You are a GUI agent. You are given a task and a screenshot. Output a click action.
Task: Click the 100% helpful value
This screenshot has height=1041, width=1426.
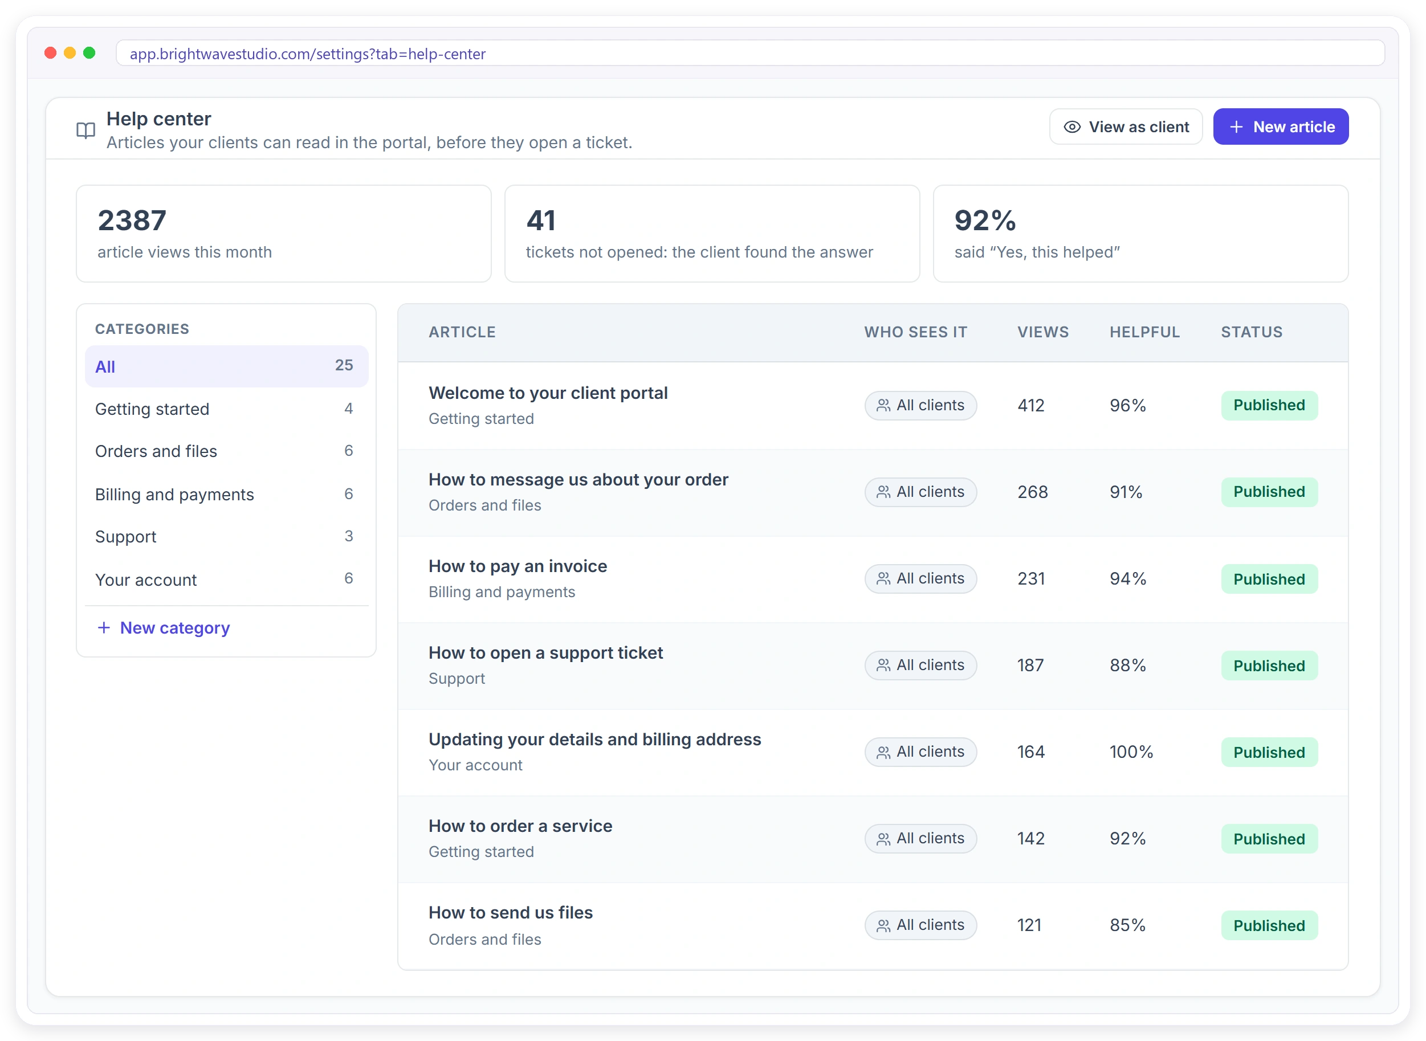click(1131, 752)
